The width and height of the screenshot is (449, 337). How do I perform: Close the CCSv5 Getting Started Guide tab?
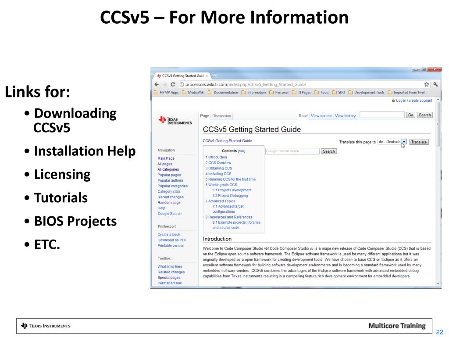[207, 76]
